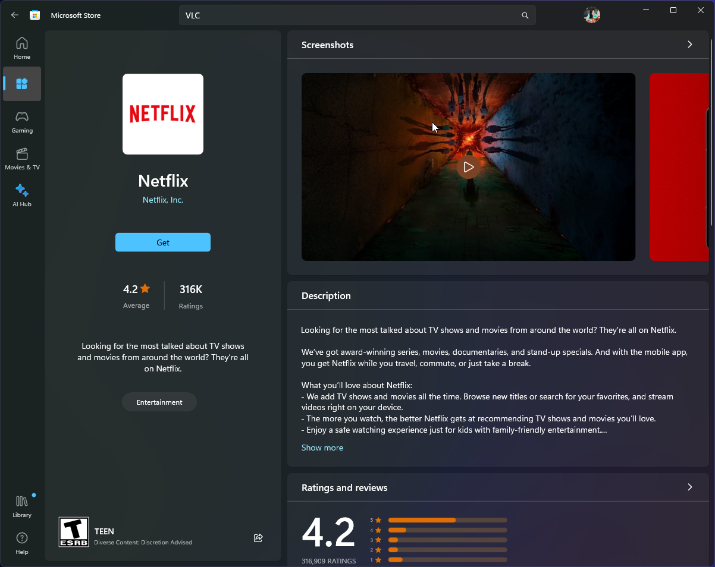Click the 5-star rating bar
The width and height of the screenshot is (715, 567).
pos(448,520)
